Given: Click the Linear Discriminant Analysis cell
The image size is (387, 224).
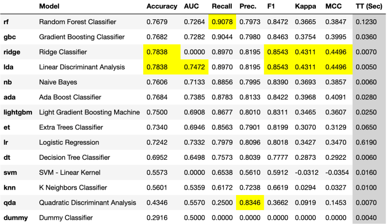Looking at the screenshot, I should [82, 67].
